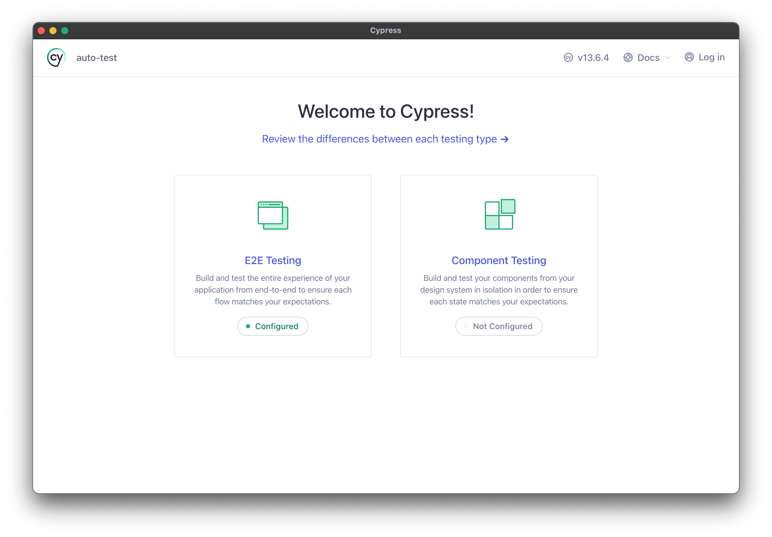The height and width of the screenshot is (537, 772).
Task: Open the v13.6.4 version link
Action: coord(593,57)
